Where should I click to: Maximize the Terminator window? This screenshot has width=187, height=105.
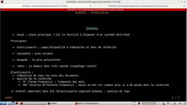click(x=182, y=2)
